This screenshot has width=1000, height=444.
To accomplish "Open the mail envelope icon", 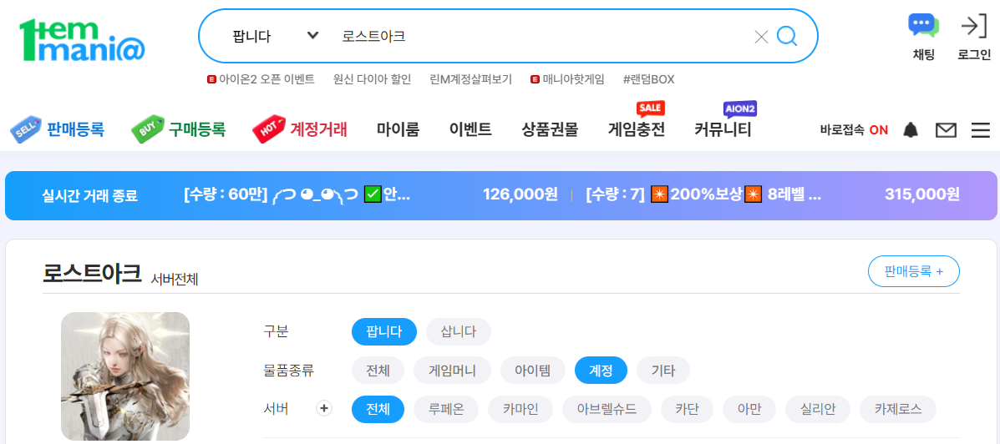I will coord(946,130).
